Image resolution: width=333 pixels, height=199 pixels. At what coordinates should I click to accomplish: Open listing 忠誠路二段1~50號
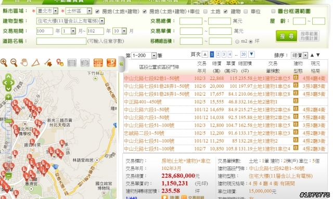[144, 134]
